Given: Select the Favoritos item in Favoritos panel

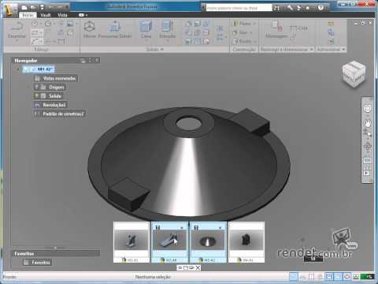Looking at the screenshot, I should (38, 262).
